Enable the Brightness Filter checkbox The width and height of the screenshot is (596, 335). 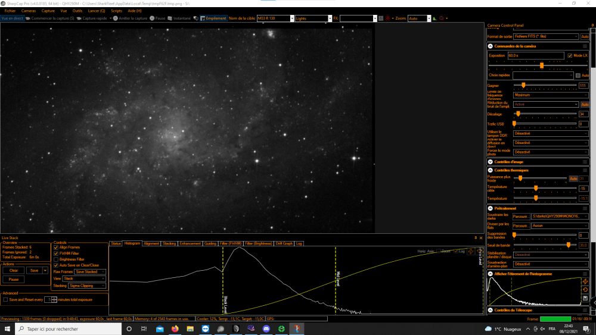[x=56, y=259]
